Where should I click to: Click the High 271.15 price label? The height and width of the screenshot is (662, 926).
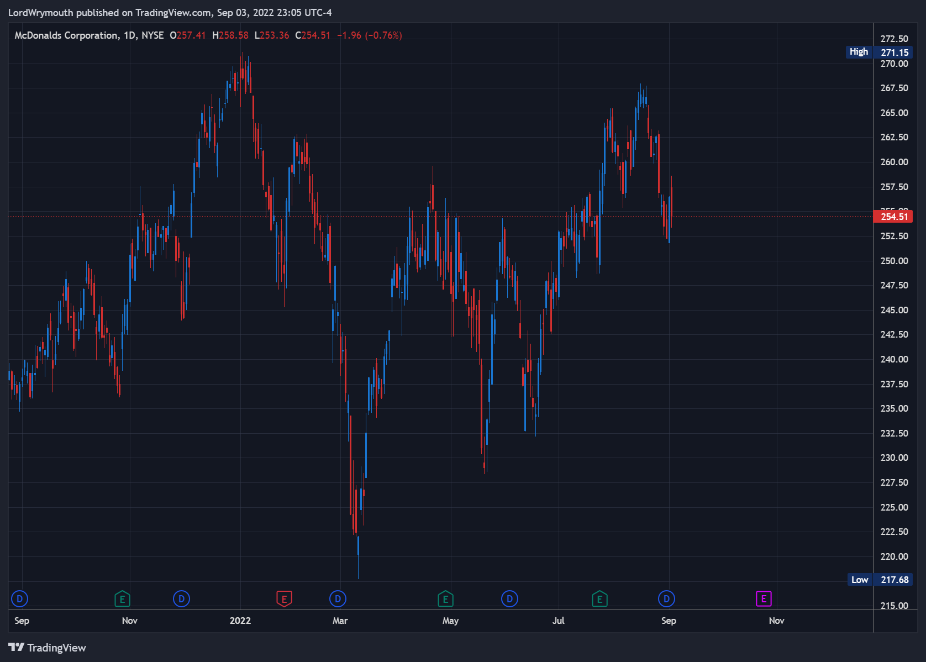[879, 52]
